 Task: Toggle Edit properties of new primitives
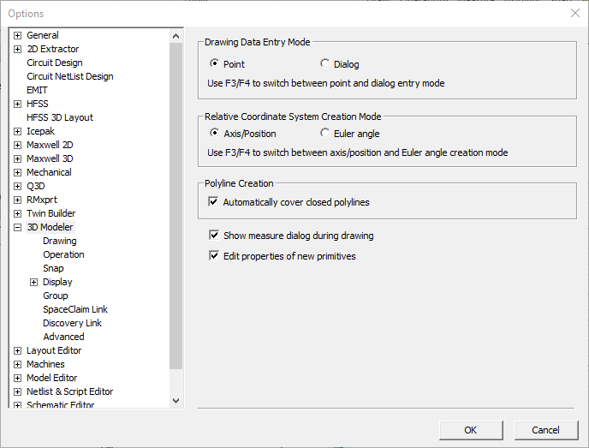tap(214, 255)
